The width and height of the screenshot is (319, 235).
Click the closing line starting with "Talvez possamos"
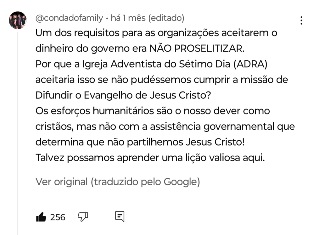[150, 158]
